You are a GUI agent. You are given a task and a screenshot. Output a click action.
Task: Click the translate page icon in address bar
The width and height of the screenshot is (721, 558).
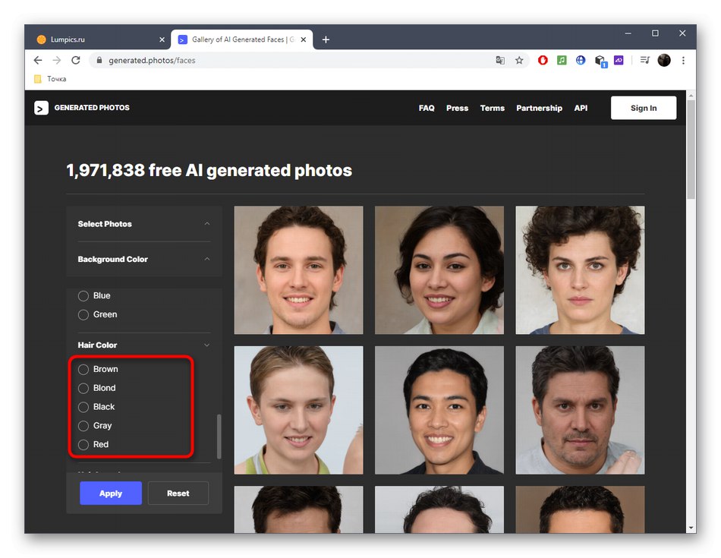(x=500, y=60)
